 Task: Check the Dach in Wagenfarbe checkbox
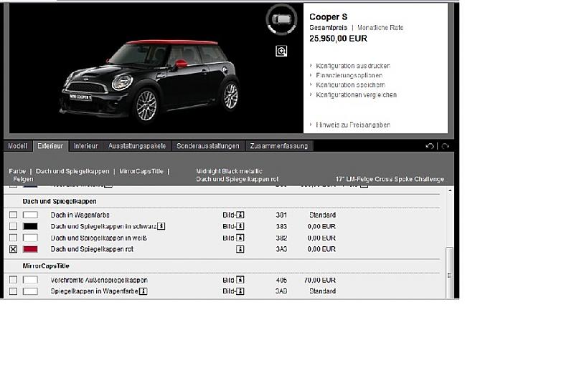(13, 215)
